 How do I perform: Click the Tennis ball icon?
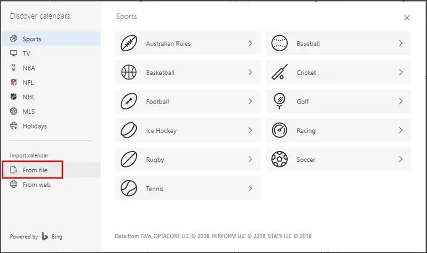pyautogui.click(x=129, y=188)
